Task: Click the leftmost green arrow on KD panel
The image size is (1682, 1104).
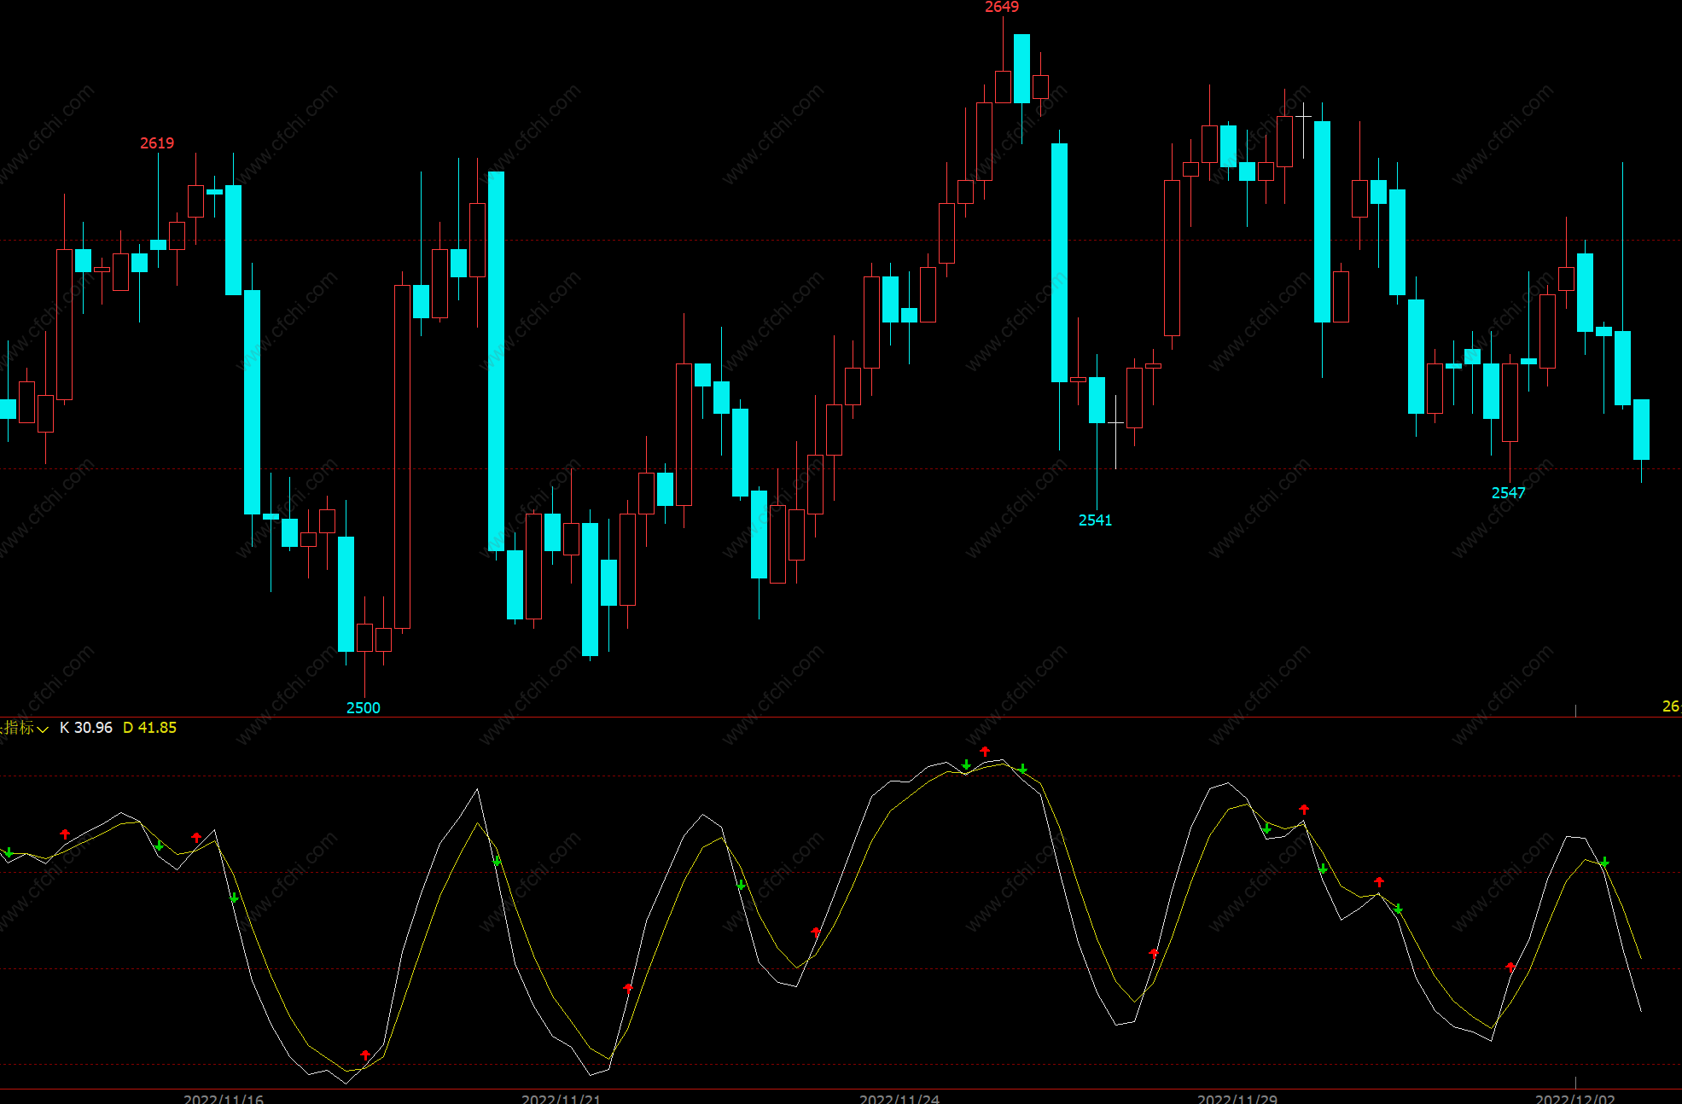Action: click(9, 852)
